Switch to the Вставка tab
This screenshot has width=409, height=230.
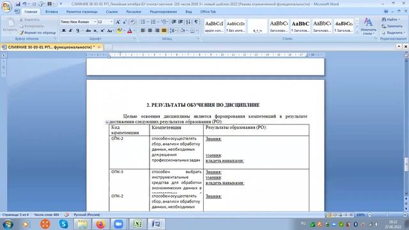tap(51, 11)
